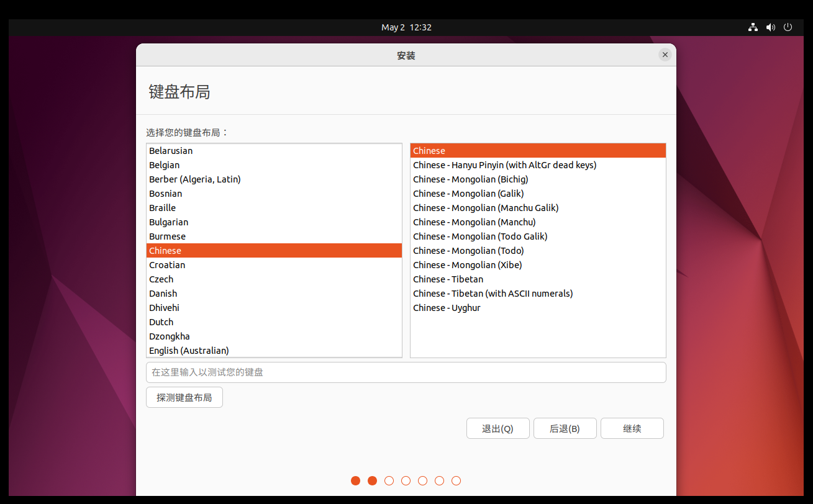Viewport: 813px width, 504px height.
Task: Open the network status icon in top bar
Action: 753,27
